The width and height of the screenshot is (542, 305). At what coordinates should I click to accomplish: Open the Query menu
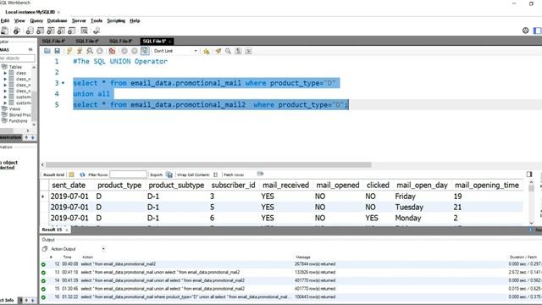coord(36,20)
